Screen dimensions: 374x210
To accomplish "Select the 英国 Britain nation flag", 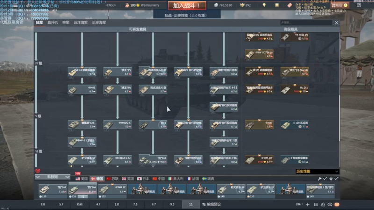I will point(128,179).
